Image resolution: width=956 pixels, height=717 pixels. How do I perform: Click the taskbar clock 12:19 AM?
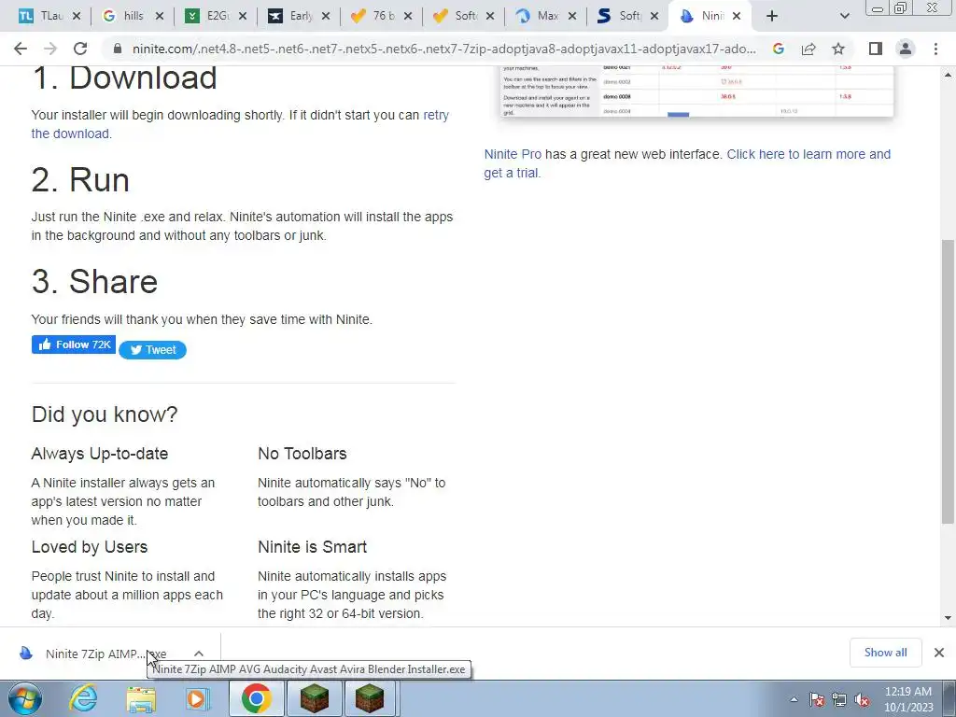tap(908, 699)
